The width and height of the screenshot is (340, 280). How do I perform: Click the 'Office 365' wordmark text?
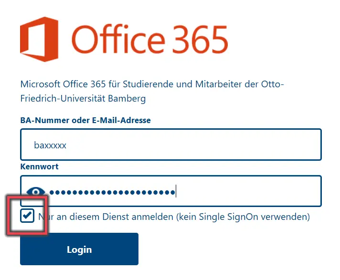[149, 39]
